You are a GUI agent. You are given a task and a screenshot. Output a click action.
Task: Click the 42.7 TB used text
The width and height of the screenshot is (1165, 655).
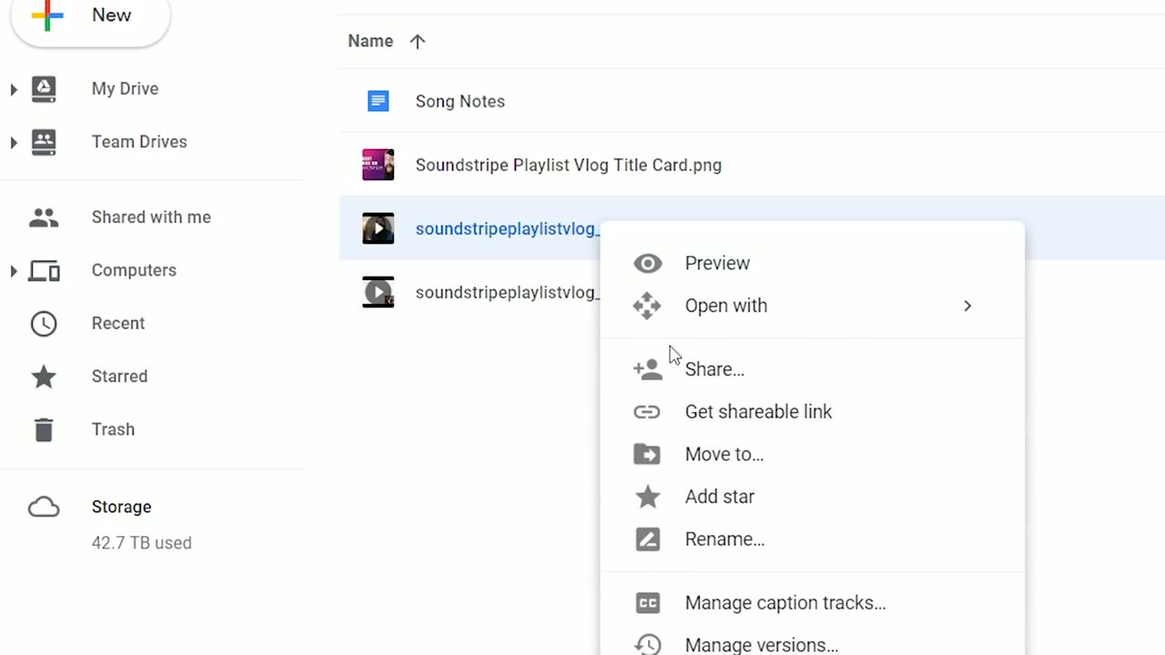click(141, 543)
